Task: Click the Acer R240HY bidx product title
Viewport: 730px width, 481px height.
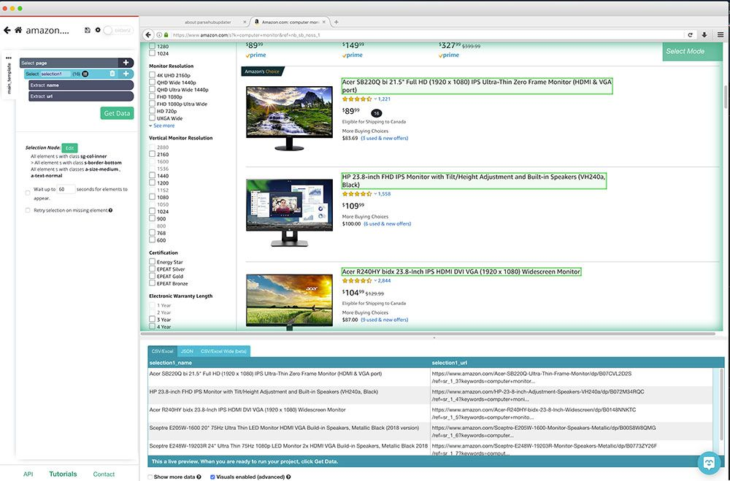Action: pyautogui.click(x=461, y=272)
